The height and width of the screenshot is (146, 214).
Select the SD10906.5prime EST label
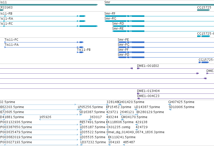pyautogui.click(x=182, y=107)
